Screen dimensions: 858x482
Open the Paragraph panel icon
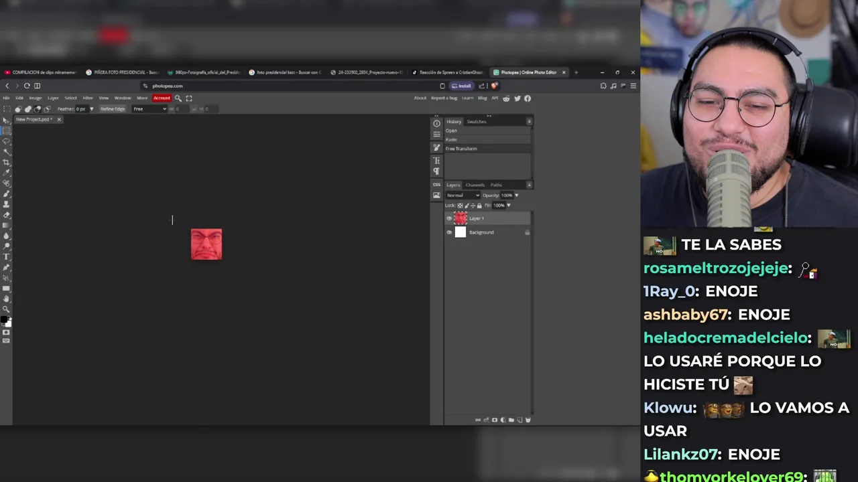(x=436, y=171)
